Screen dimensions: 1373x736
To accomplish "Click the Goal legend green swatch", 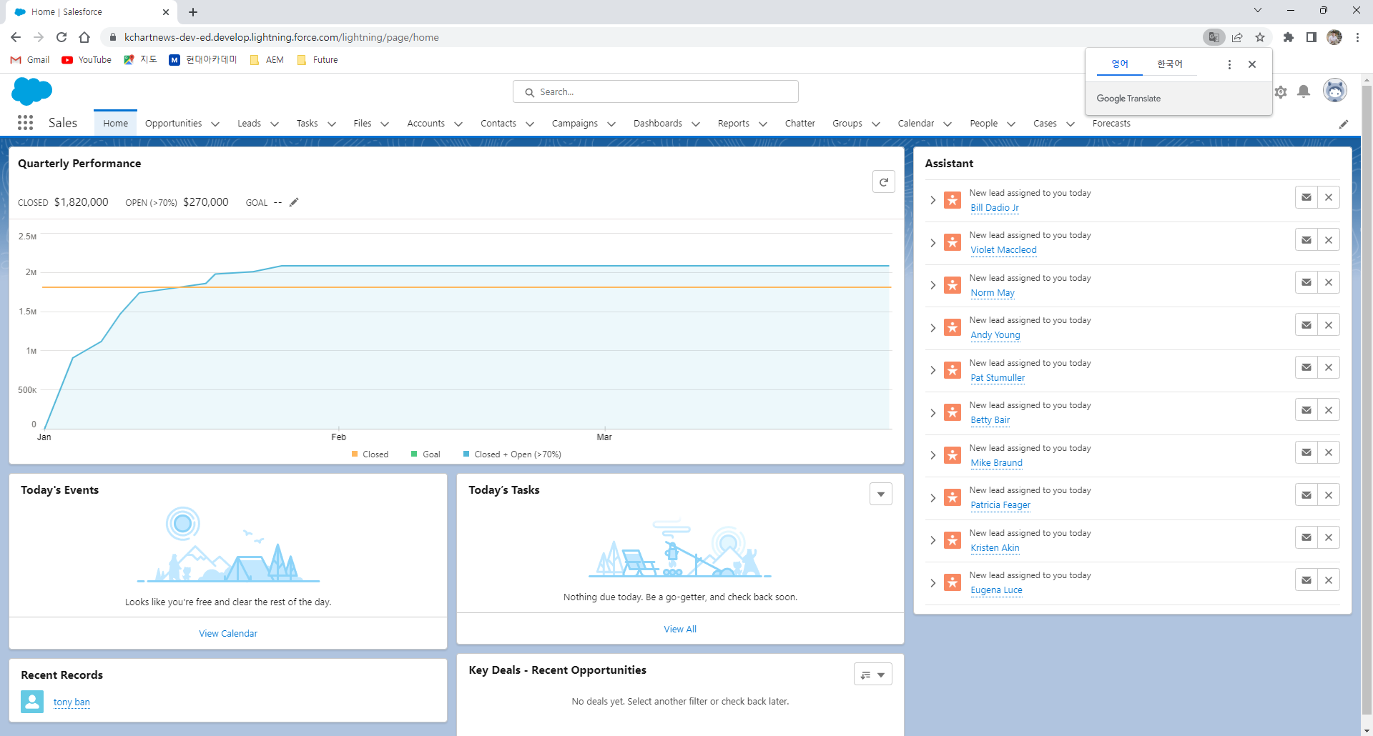I will click(x=414, y=454).
